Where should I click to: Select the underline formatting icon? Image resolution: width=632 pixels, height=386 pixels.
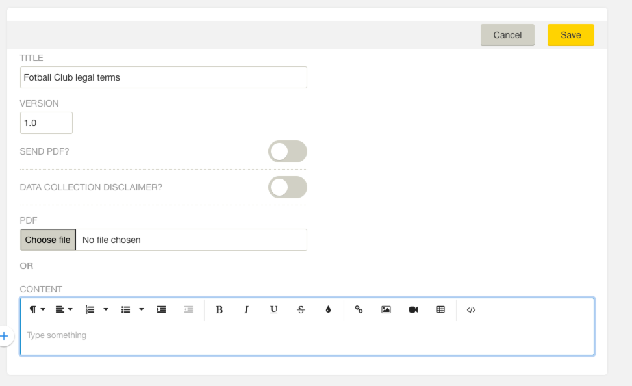[x=273, y=309]
